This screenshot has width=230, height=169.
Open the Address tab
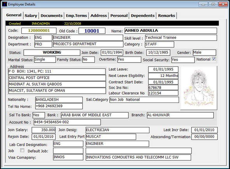[98, 16]
